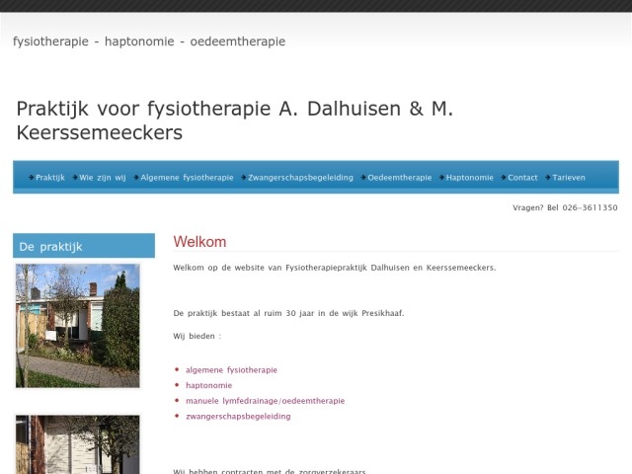This screenshot has width=632, height=474.
Task: Click the second sidebar photo at the bottom
Action: [77, 444]
